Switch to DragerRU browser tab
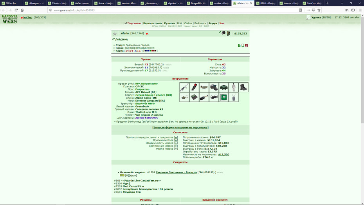 click(196, 3)
